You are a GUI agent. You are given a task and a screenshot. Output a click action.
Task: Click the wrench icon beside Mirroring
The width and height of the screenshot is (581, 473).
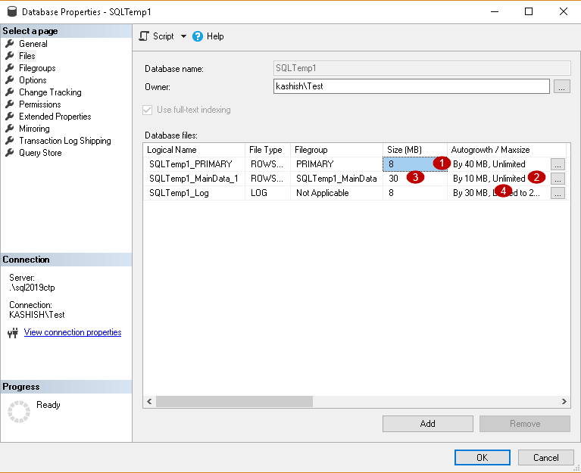point(10,129)
